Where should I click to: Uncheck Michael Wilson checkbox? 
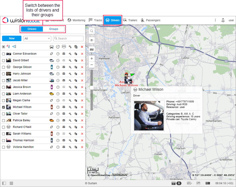click(x=3, y=107)
